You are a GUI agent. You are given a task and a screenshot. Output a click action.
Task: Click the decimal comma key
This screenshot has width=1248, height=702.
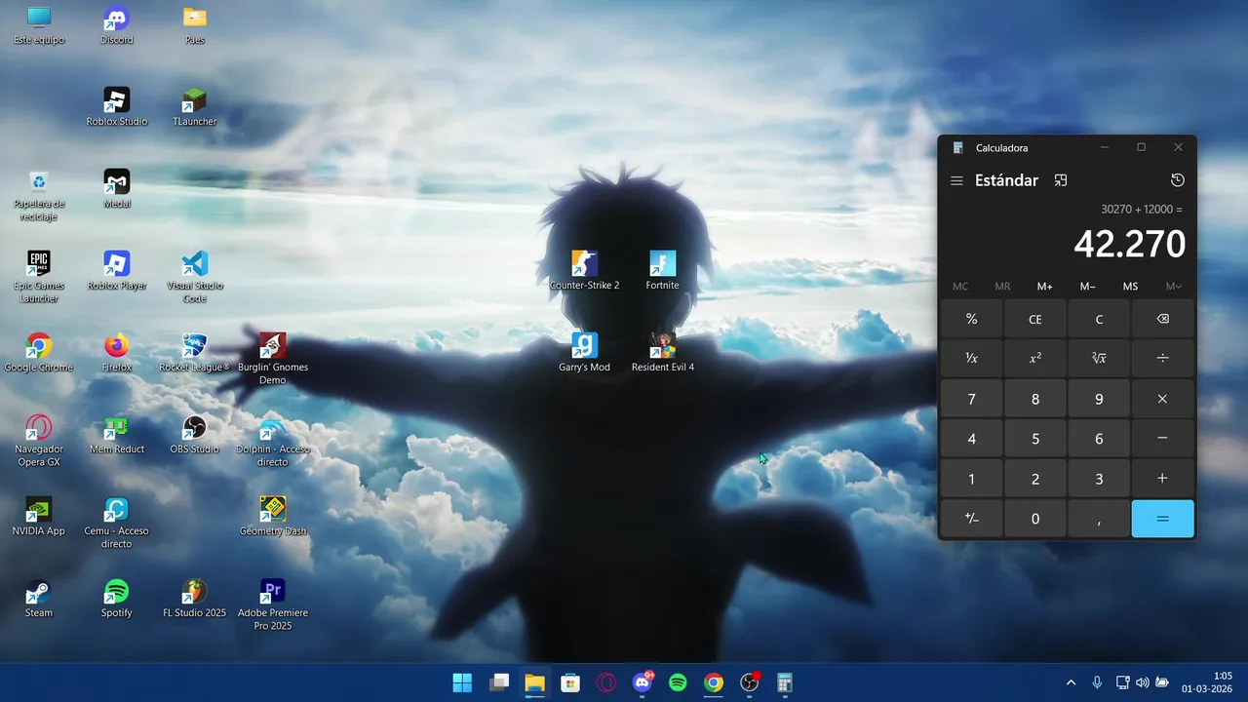tap(1099, 519)
